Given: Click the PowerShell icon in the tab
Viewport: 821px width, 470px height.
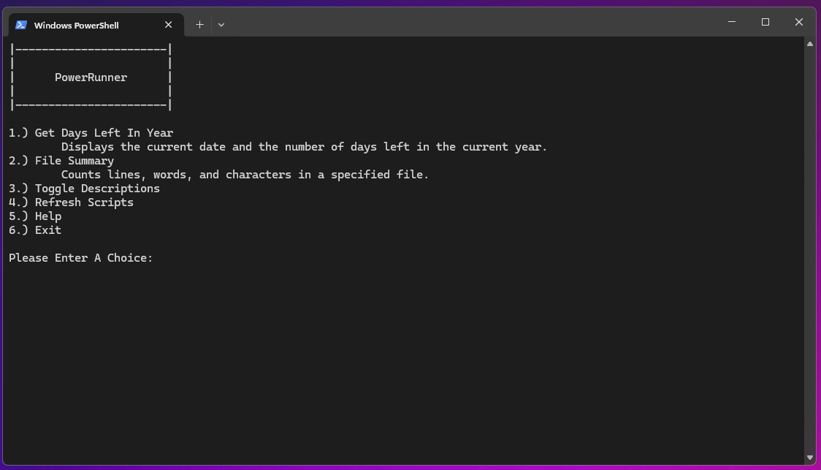Looking at the screenshot, I should 21,25.
